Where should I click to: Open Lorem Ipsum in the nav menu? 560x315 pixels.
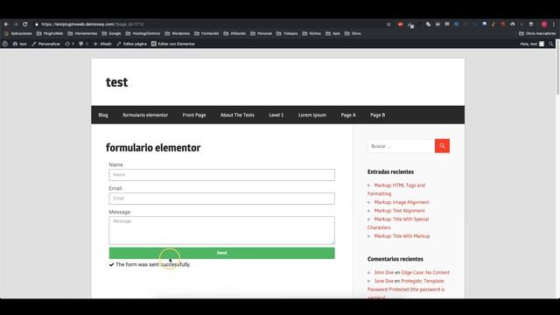[x=312, y=115]
